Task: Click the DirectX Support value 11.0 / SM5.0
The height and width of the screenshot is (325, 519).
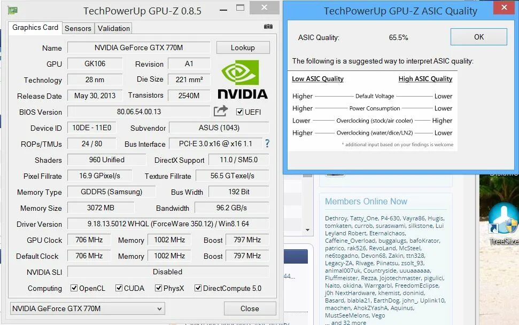Action: [238, 160]
